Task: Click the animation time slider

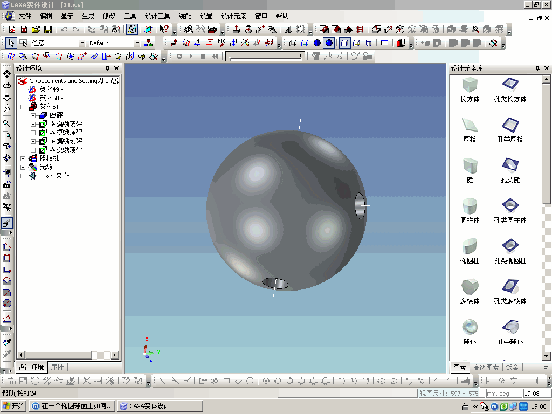Action: tap(265, 56)
